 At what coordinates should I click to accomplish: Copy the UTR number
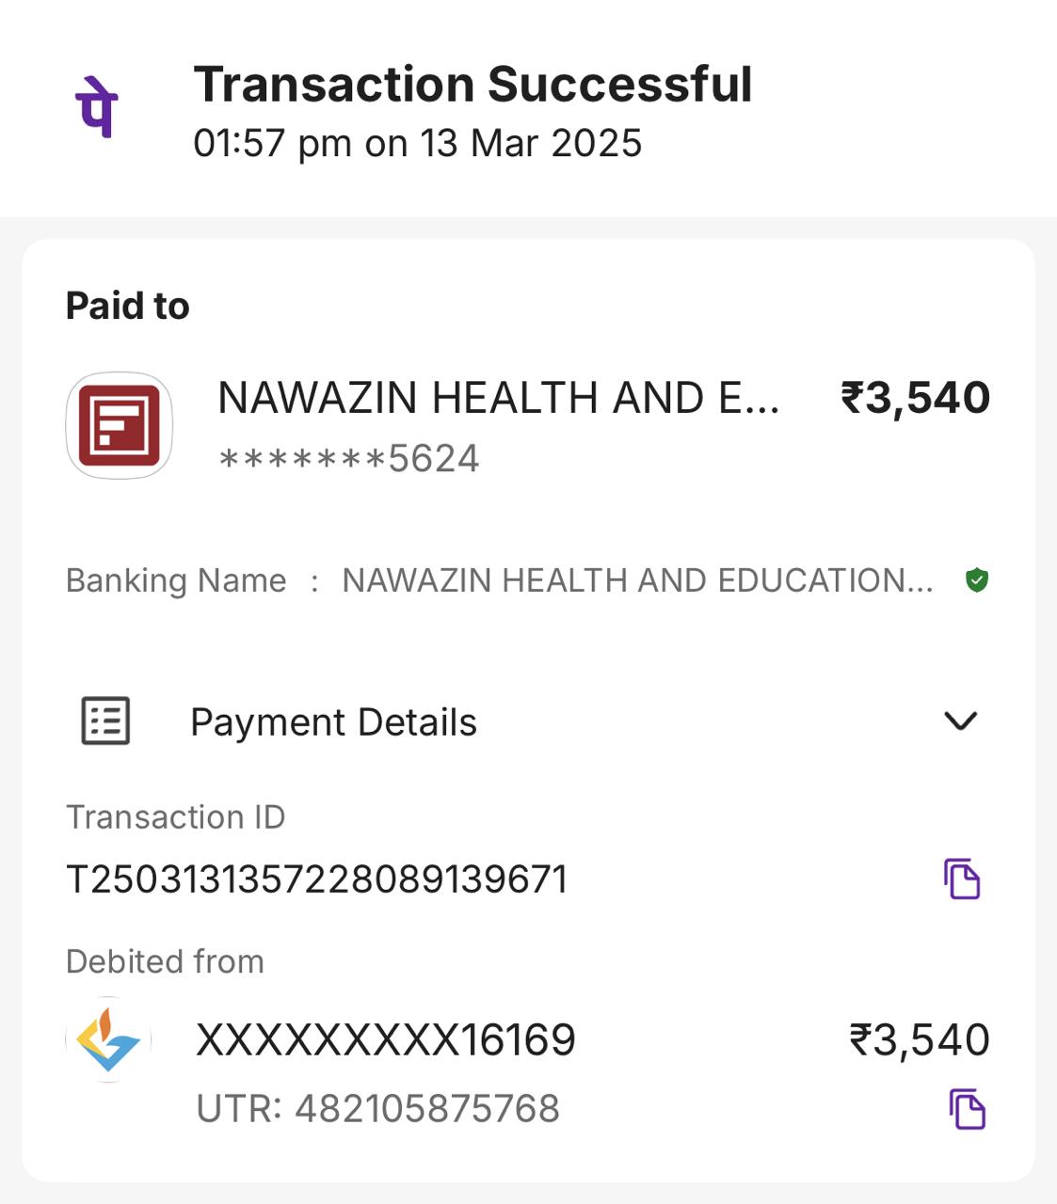click(x=967, y=1109)
